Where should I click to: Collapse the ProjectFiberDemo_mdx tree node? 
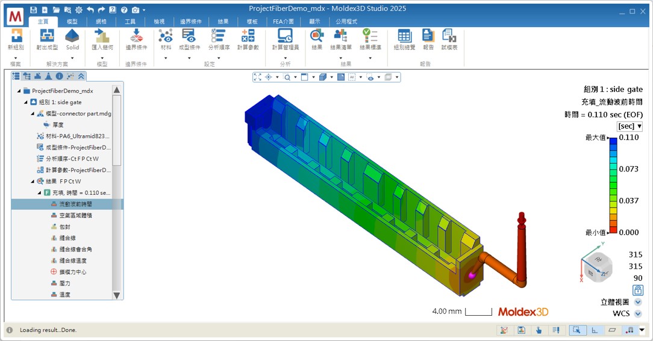coord(19,91)
